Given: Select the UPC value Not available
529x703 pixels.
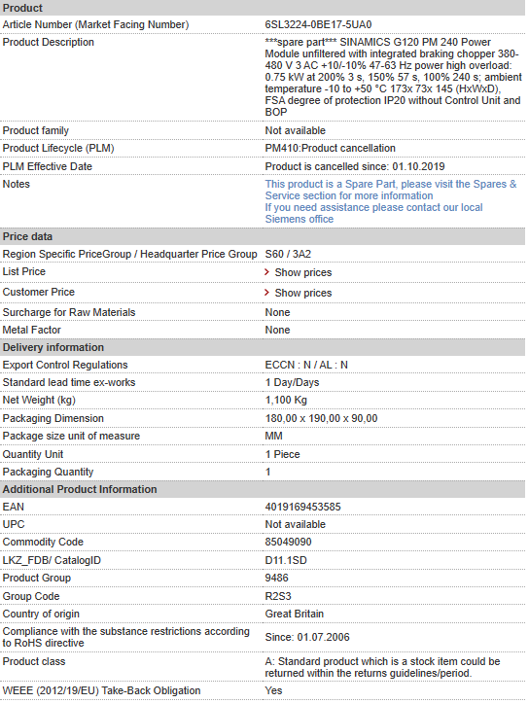Looking at the screenshot, I should point(295,524).
